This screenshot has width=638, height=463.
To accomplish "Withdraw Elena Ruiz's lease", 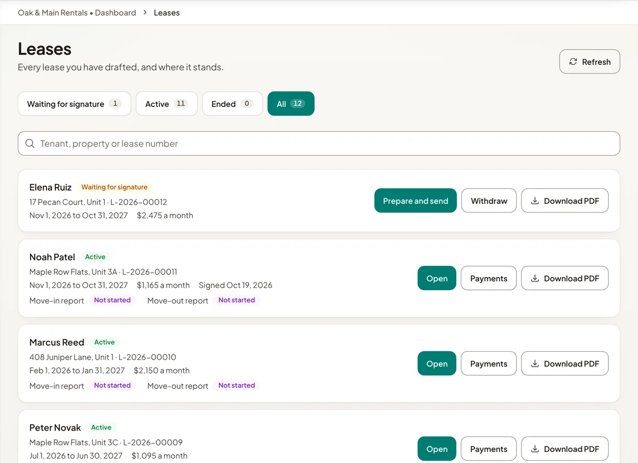I will 489,200.
